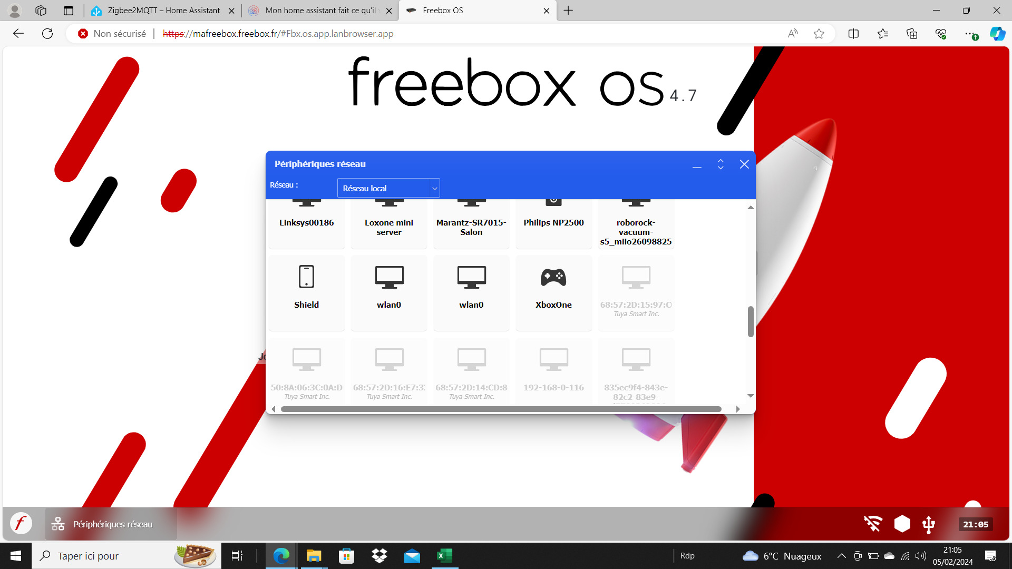The width and height of the screenshot is (1012, 569).
Task: Click the address bar URL
Action: pos(278,34)
